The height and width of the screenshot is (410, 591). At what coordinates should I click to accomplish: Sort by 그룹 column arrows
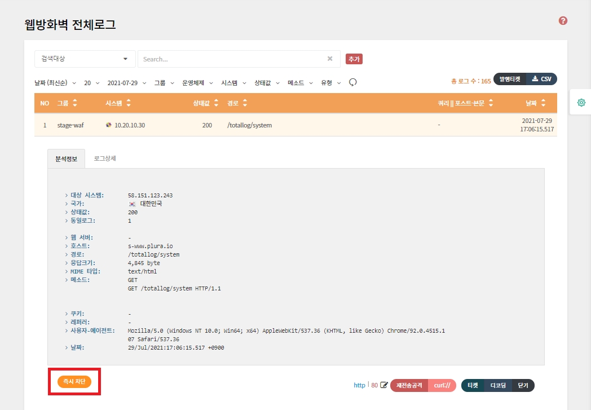[x=75, y=103]
